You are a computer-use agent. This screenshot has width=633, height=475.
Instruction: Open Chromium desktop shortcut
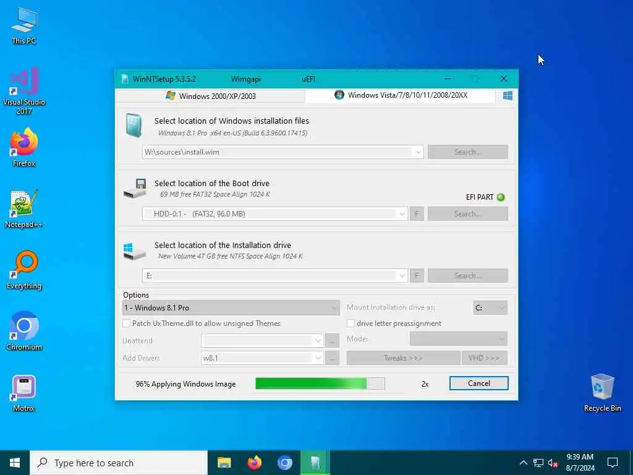tap(24, 332)
